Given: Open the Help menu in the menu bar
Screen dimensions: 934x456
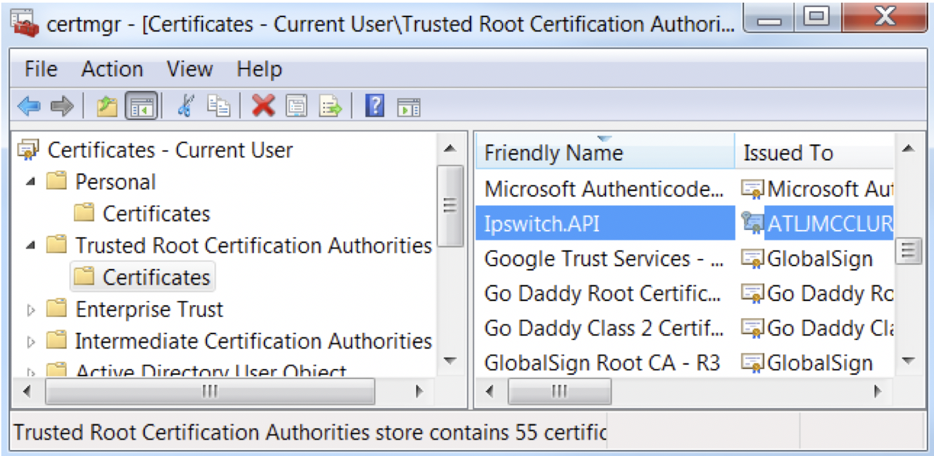Looking at the screenshot, I should (x=259, y=69).
